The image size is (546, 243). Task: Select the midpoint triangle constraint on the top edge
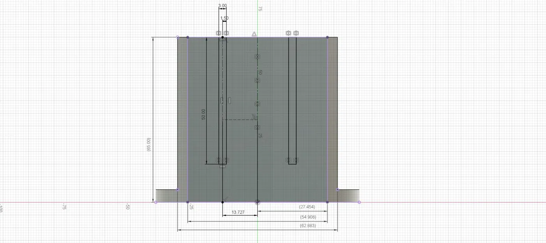pyautogui.click(x=254, y=34)
